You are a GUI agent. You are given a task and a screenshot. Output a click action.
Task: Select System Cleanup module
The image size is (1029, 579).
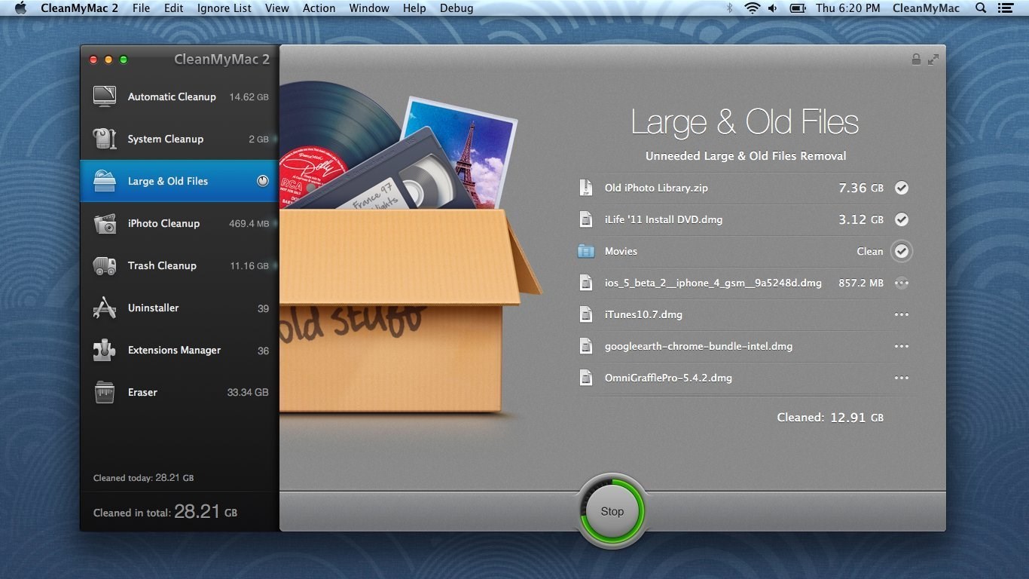point(179,139)
